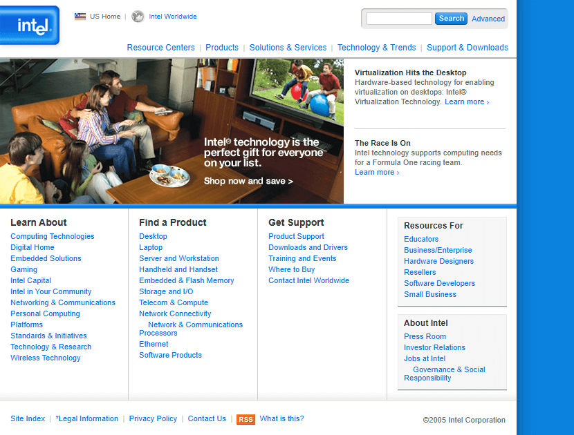Go to Downloads and Drivers
This screenshot has height=435, width=574.
tap(308, 247)
